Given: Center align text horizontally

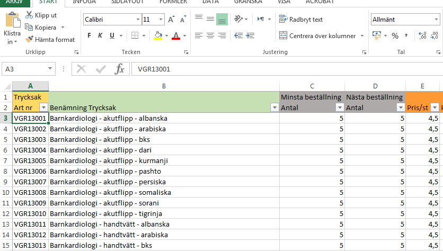Looking at the screenshot, I should coord(210,35).
